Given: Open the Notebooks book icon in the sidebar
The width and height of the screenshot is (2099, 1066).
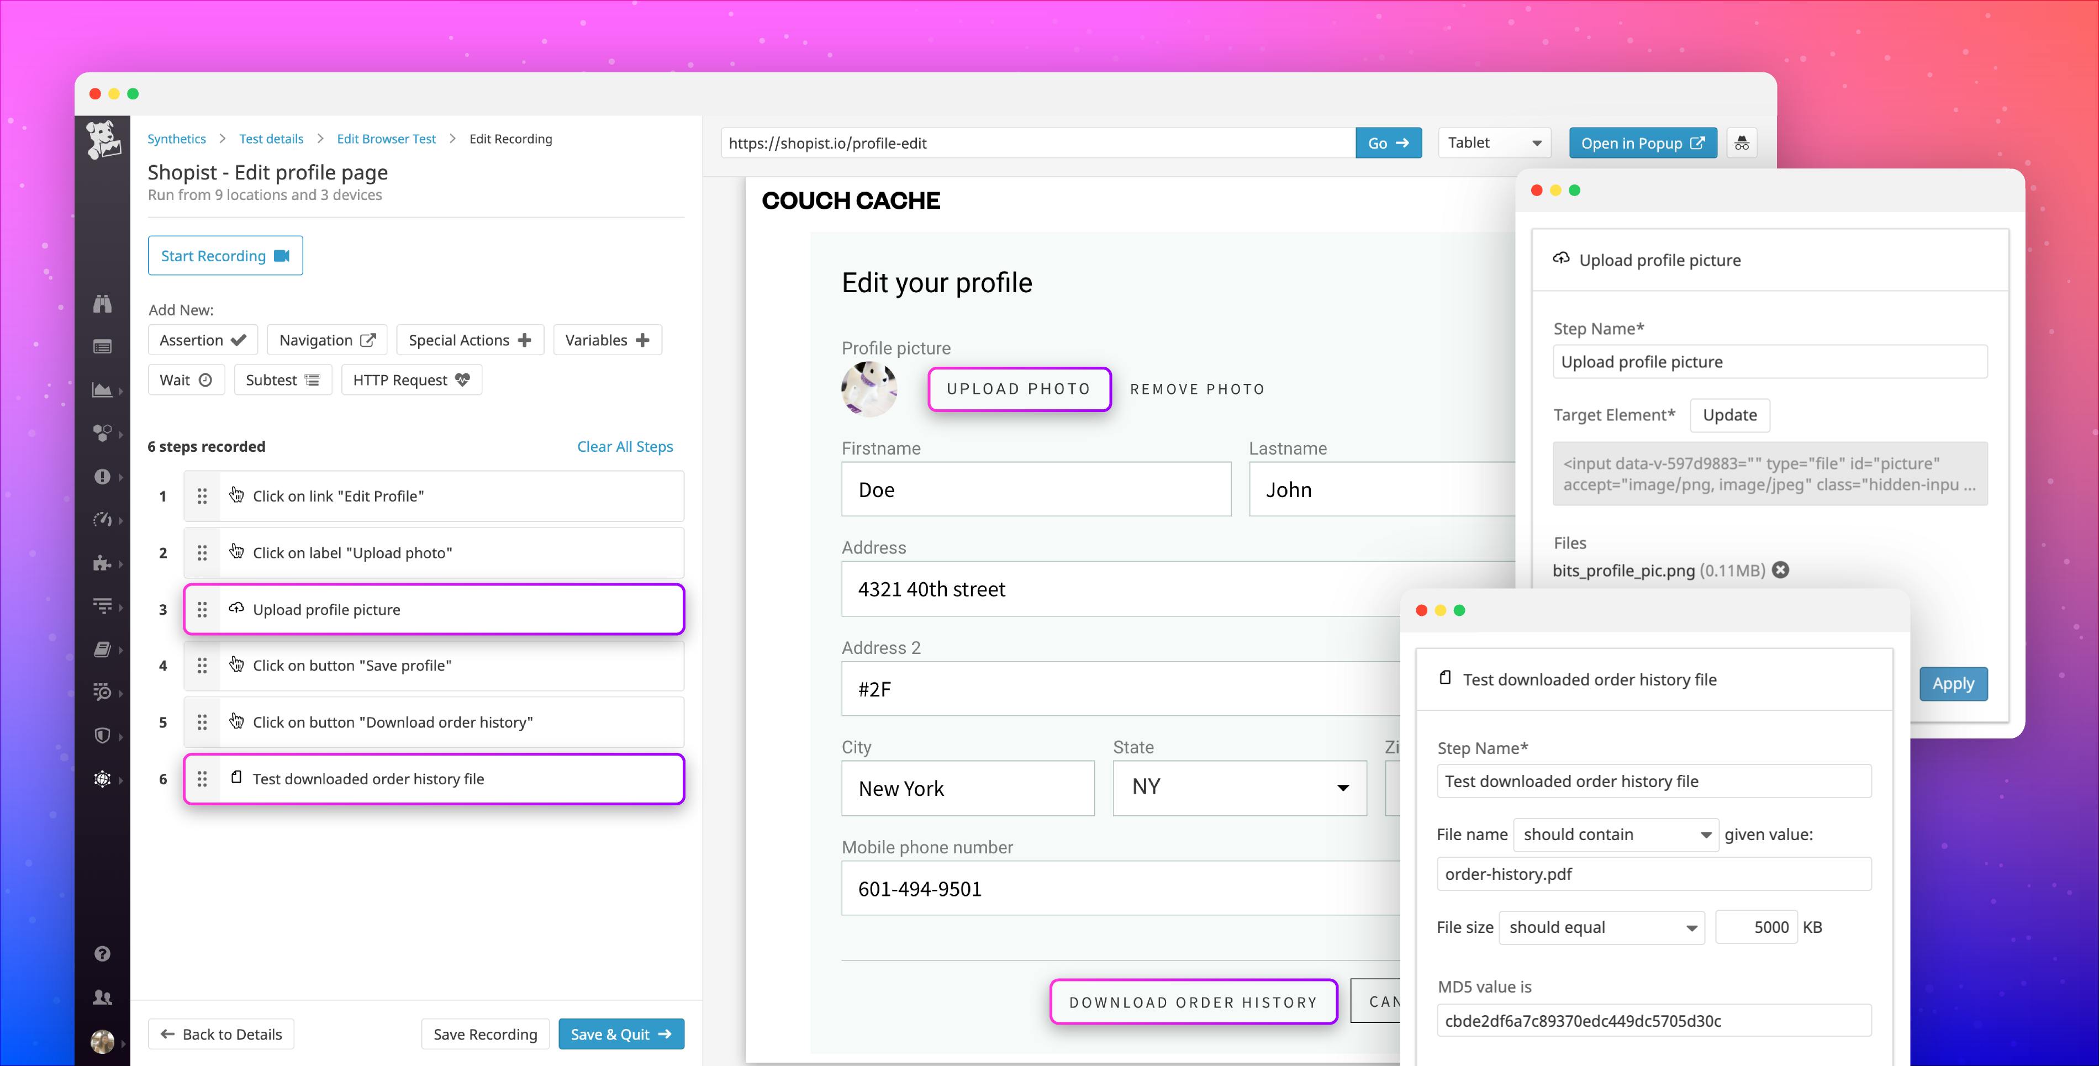Looking at the screenshot, I should pyautogui.click(x=103, y=650).
